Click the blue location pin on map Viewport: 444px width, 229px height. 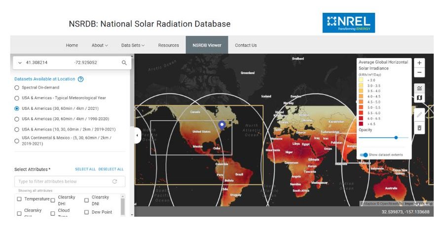(222, 125)
